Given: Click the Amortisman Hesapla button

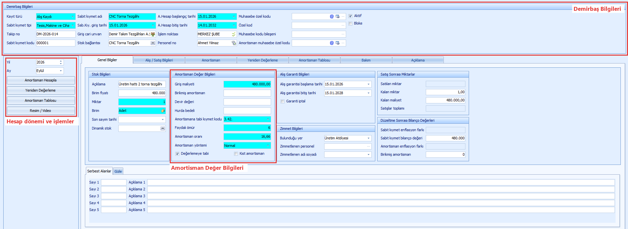Looking at the screenshot, I should click(x=41, y=80).
